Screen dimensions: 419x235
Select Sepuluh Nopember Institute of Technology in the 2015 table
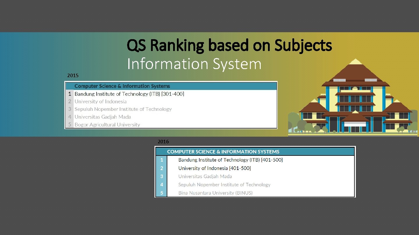(171, 109)
